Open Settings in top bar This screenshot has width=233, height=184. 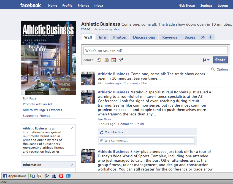coord(206,6)
